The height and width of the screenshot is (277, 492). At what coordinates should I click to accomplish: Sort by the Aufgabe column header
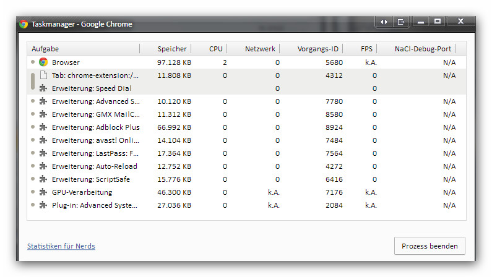84,49
